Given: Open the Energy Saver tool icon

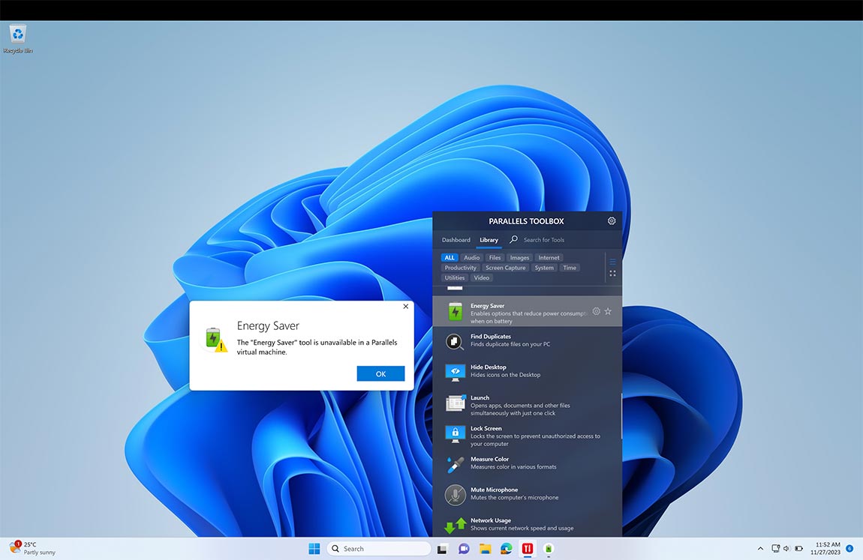Looking at the screenshot, I should 455,310.
